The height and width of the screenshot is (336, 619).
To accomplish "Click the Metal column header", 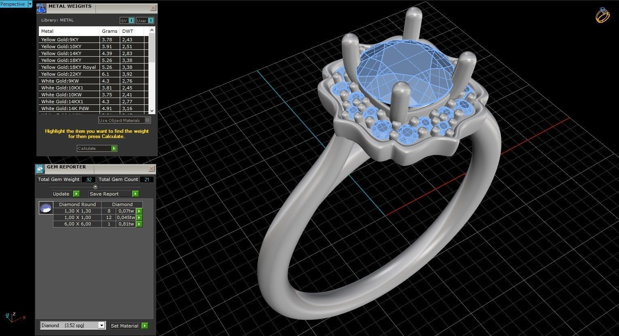I will point(69,31).
